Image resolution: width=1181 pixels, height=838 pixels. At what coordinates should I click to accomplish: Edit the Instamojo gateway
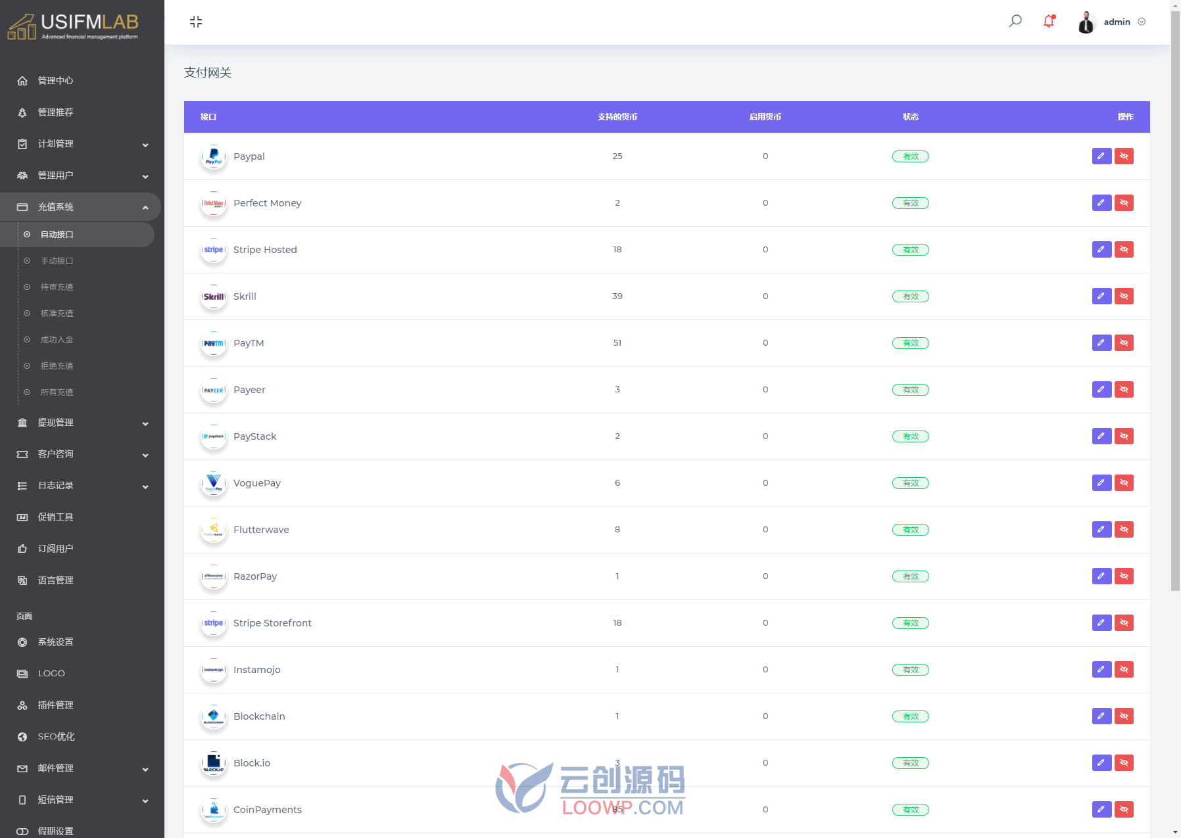pos(1101,670)
